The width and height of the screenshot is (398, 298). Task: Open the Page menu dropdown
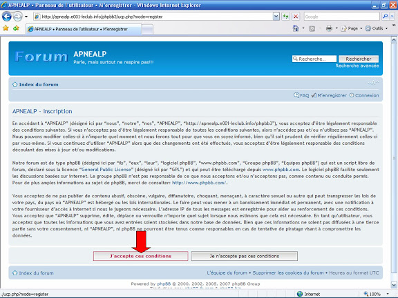[352, 28]
